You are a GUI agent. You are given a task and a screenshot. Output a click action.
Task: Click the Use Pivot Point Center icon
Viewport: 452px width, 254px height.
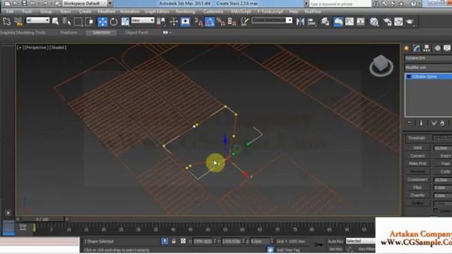[x=161, y=22]
